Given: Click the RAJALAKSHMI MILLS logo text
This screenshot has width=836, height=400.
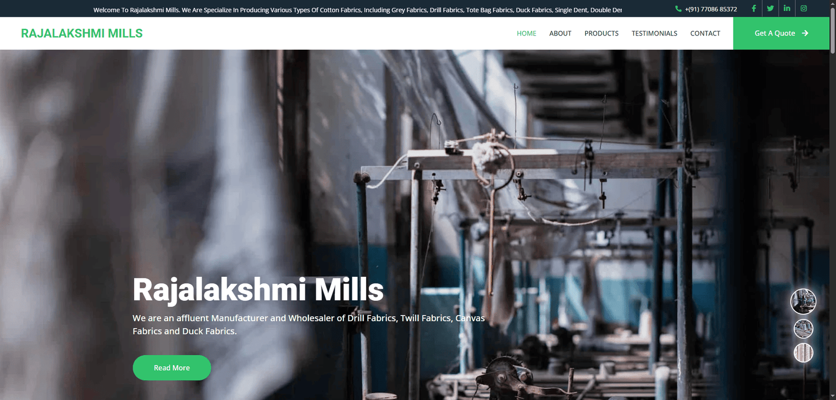Looking at the screenshot, I should pyautogui.click(x=82, y=33).
